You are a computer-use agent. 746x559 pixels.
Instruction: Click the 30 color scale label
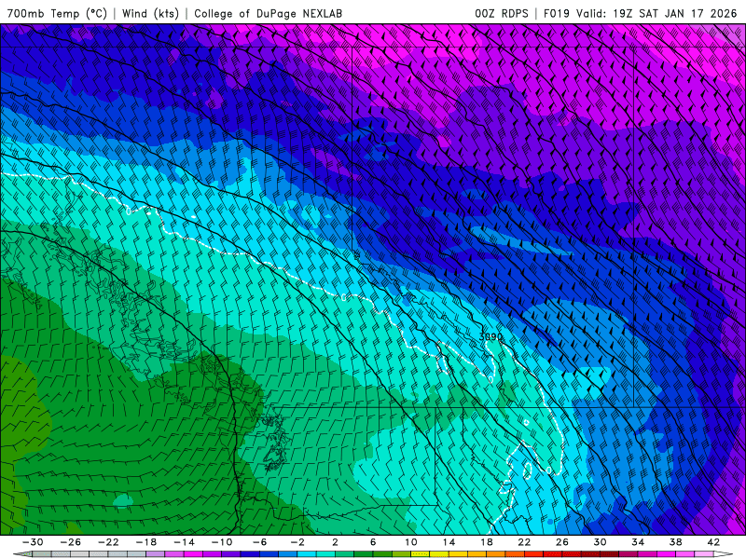(600, 542)
